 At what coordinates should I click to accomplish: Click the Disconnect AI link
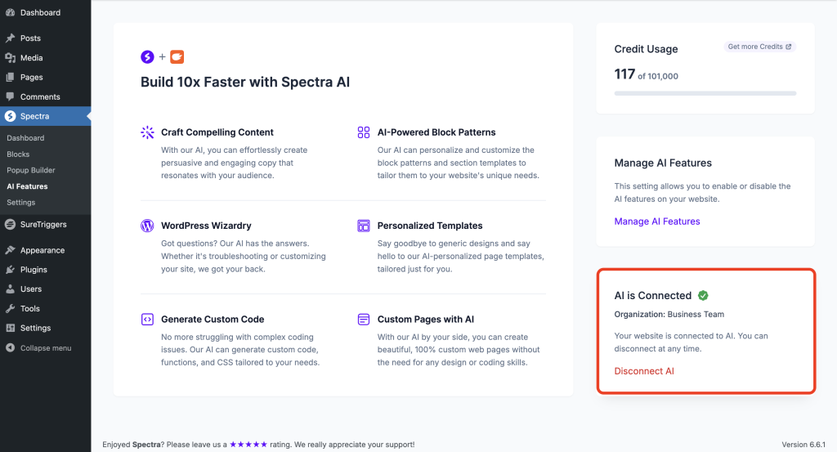(644, 371)
